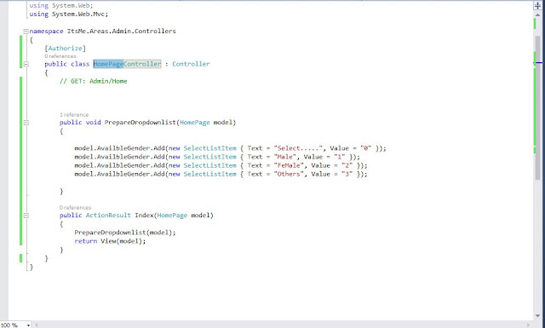Click the Authorize attribute
Screen dimensions: 545x328
[x=65, y=49]
